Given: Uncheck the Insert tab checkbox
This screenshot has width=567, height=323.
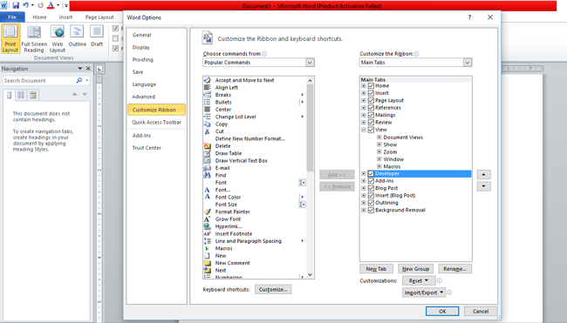Looking at the screenshot, I should click(x=371, y=93).
